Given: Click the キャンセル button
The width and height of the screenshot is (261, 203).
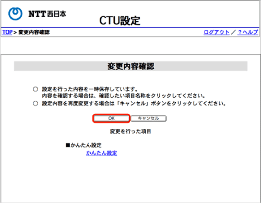Looking at the screenshot, I should [x=148, y=118].
